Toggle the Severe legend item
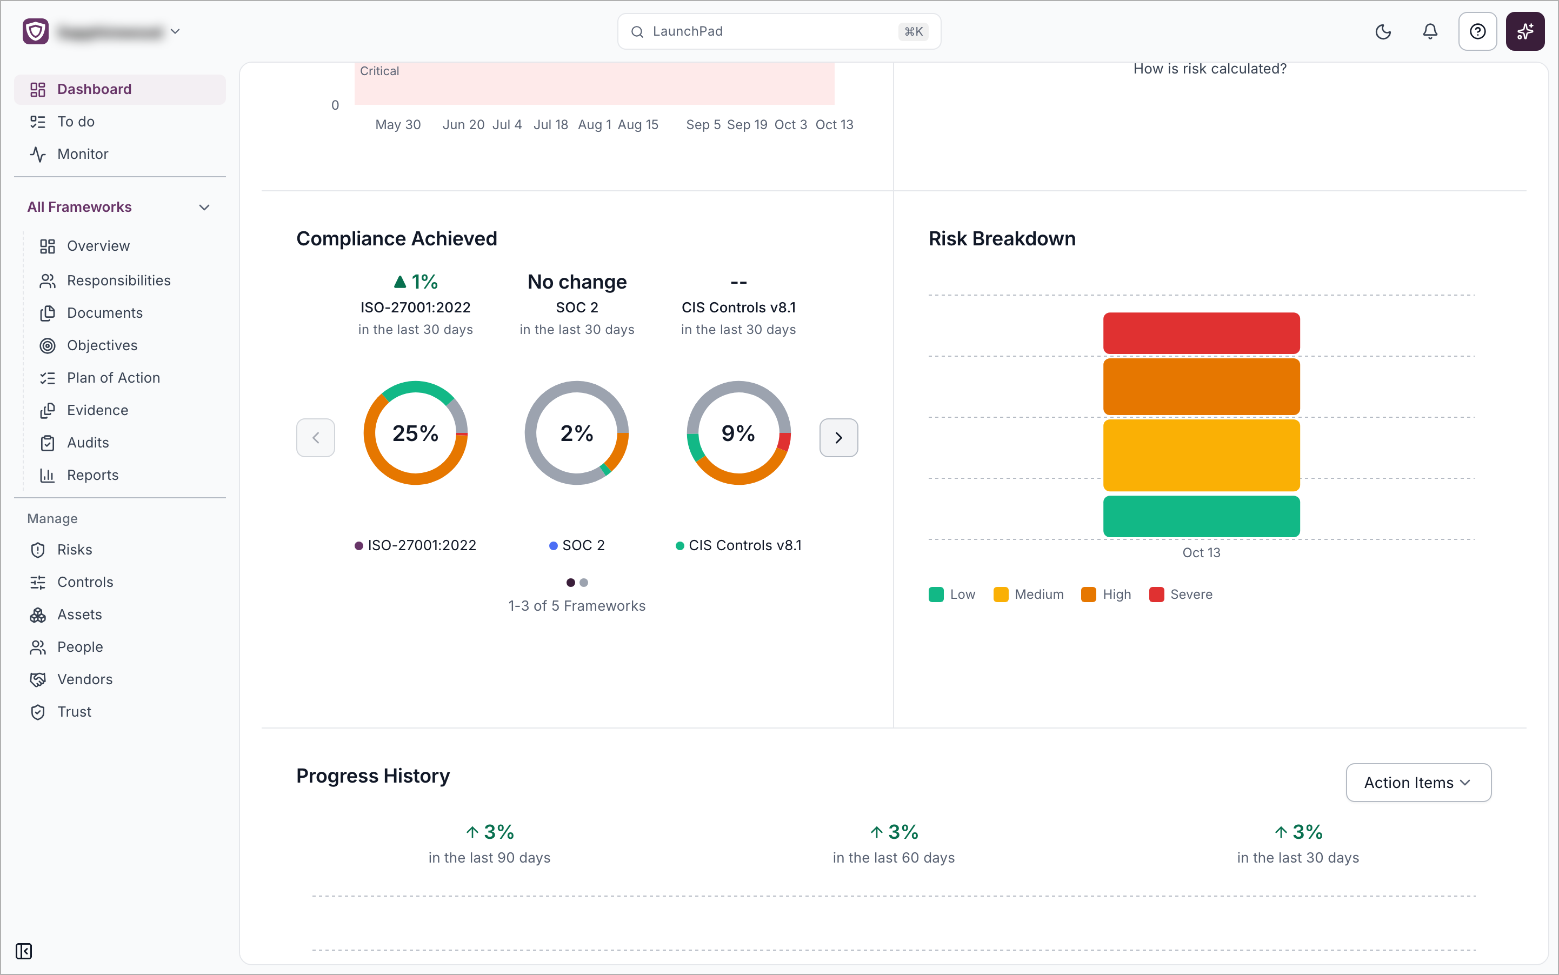Screen dimensions: 1559x975 click(x=1181, y=594)
